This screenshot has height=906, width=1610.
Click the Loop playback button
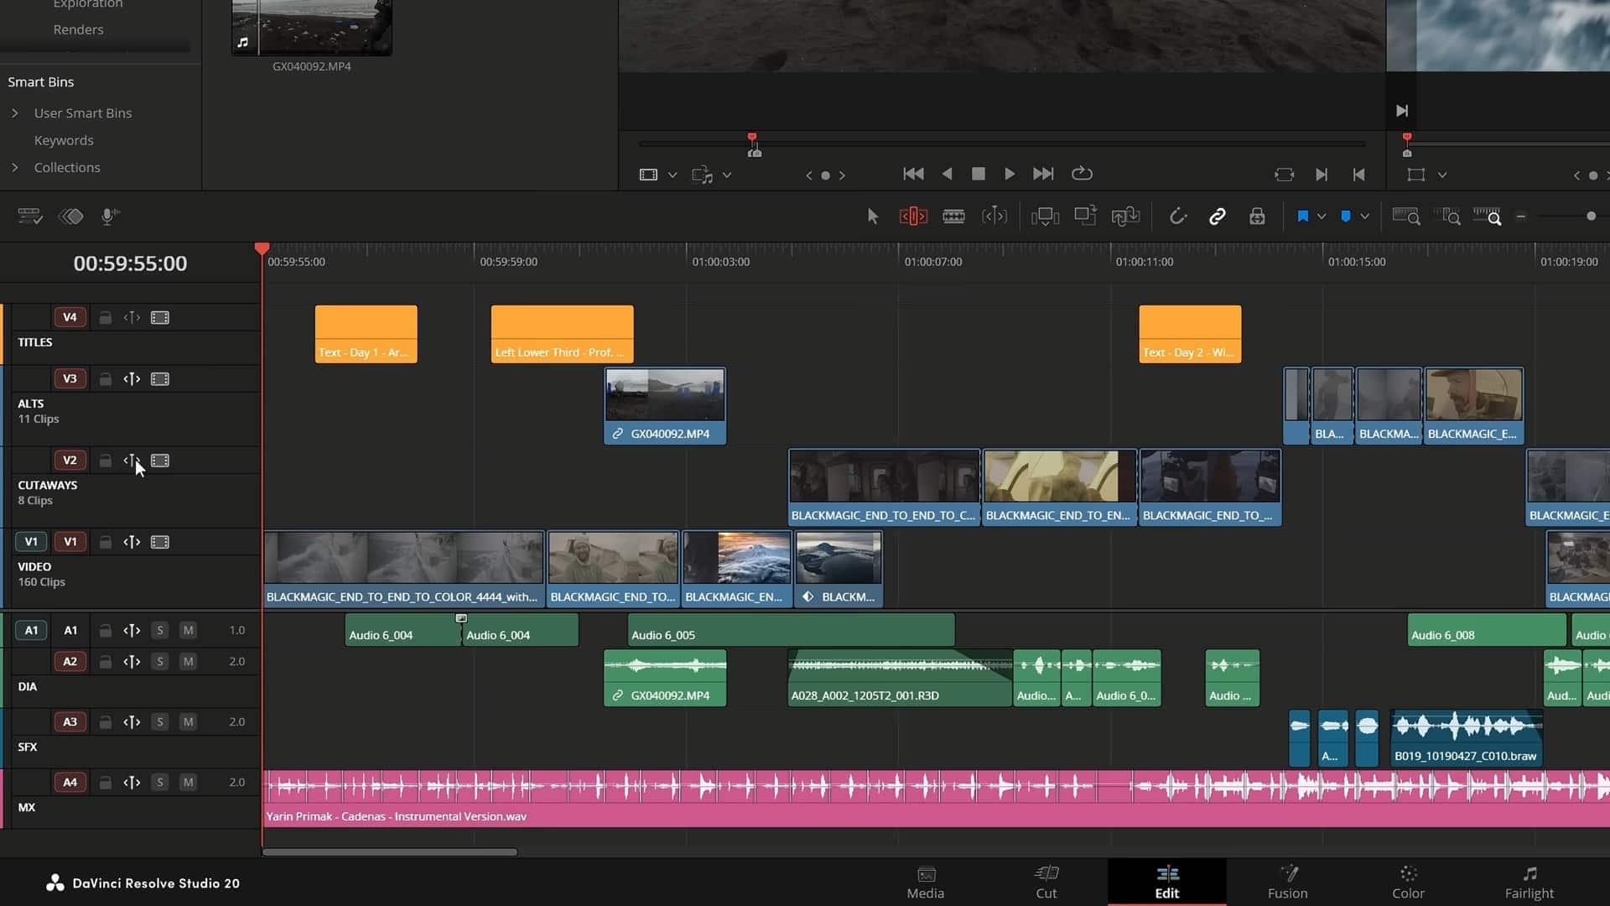coord(1082,174)
